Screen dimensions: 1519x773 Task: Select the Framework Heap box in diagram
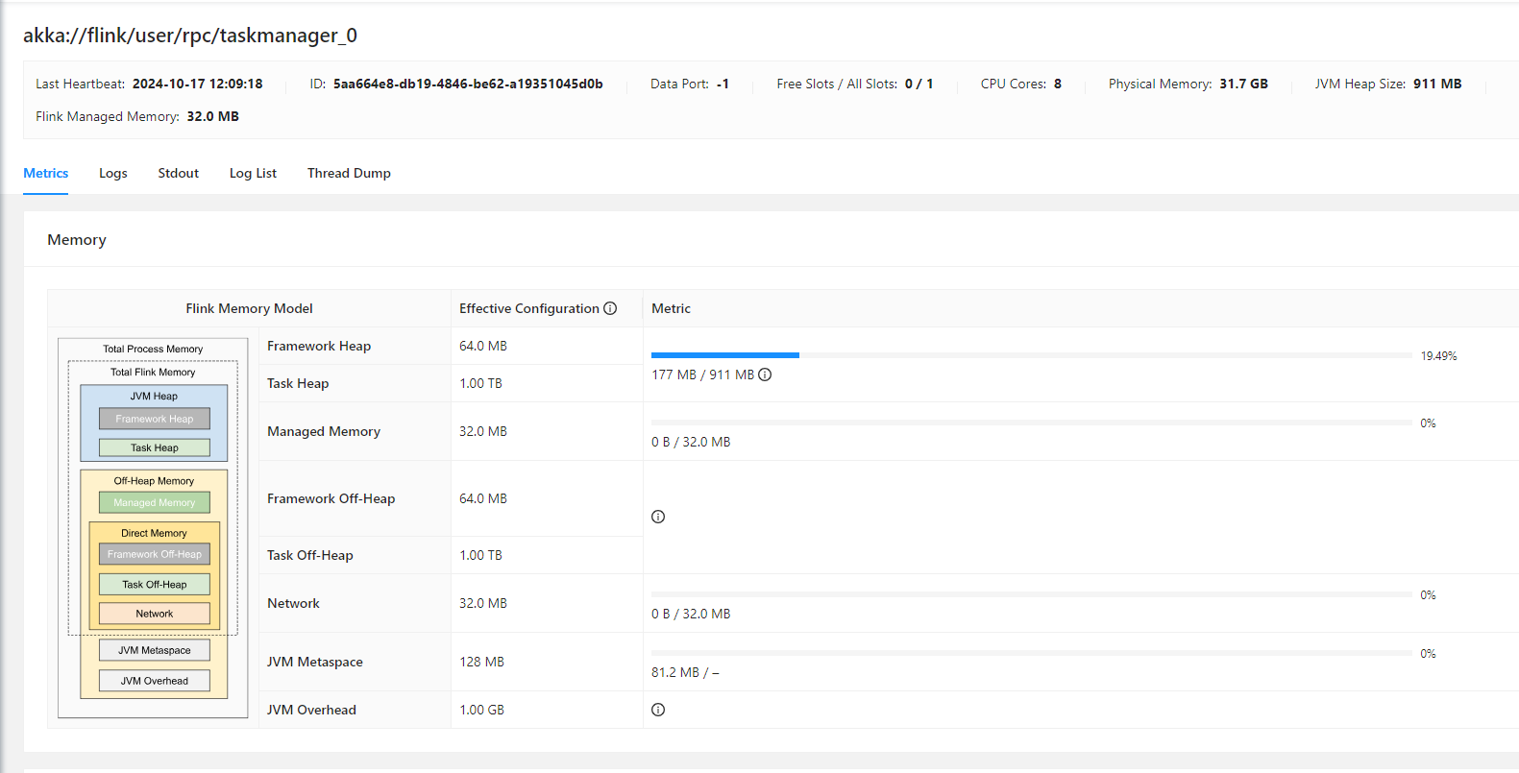coord(155,419)
